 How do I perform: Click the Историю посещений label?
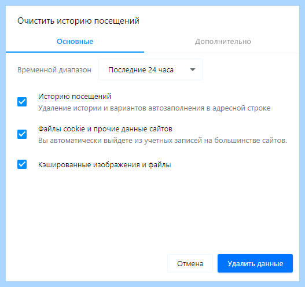[75, 97]
